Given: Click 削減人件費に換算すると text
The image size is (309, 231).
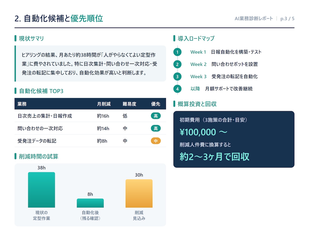Looking at the screenshot, I should pyautogui.click(x=205, y=145).
